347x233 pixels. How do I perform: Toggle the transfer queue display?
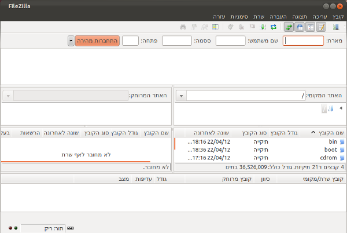click(289, 27)
